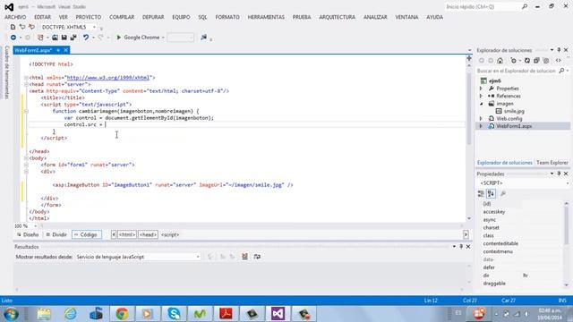This screenshot has width=573, height=322.
Task: Pin the WebForm1.aspx editor tab
Action: click(x=58, y=50)
